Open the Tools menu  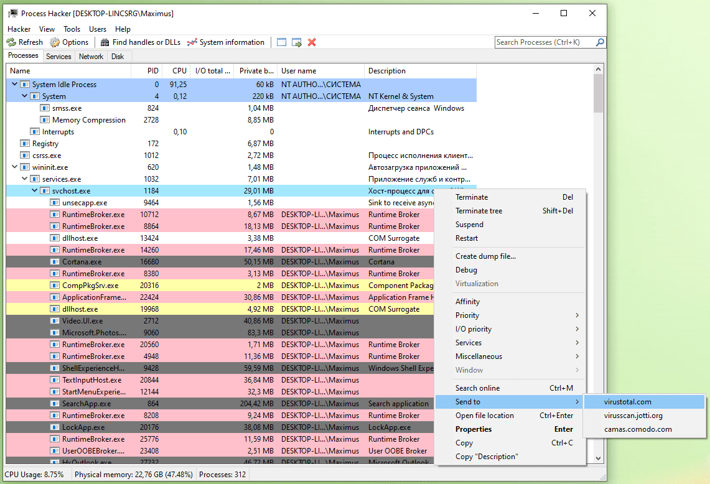click(x=72, y=29)
